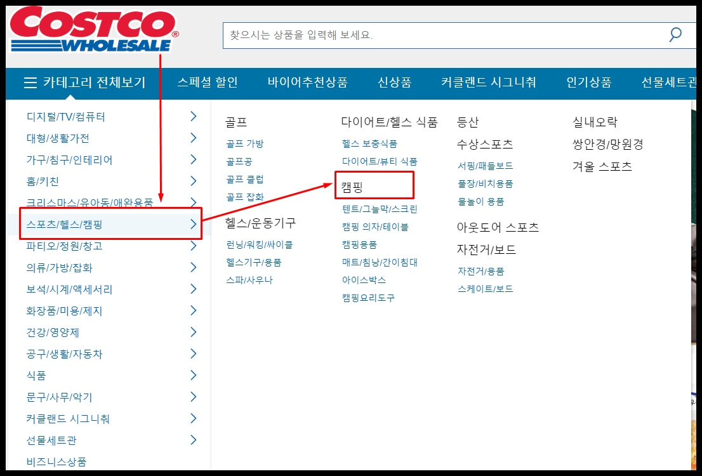The height and width of the screenshot is (476, 702).
Task: Select 스포츠/헬스/캠핑 in the category list
Action: click(65, 224)
